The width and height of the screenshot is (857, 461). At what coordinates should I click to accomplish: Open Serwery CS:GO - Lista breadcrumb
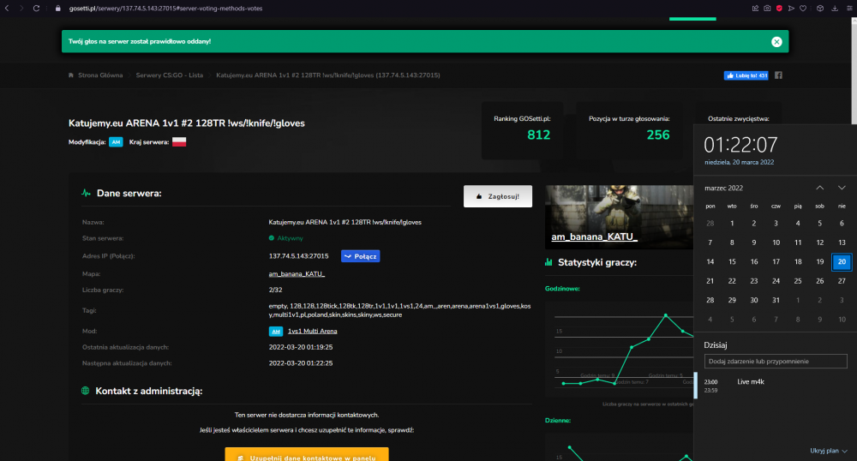pos(170,75)
